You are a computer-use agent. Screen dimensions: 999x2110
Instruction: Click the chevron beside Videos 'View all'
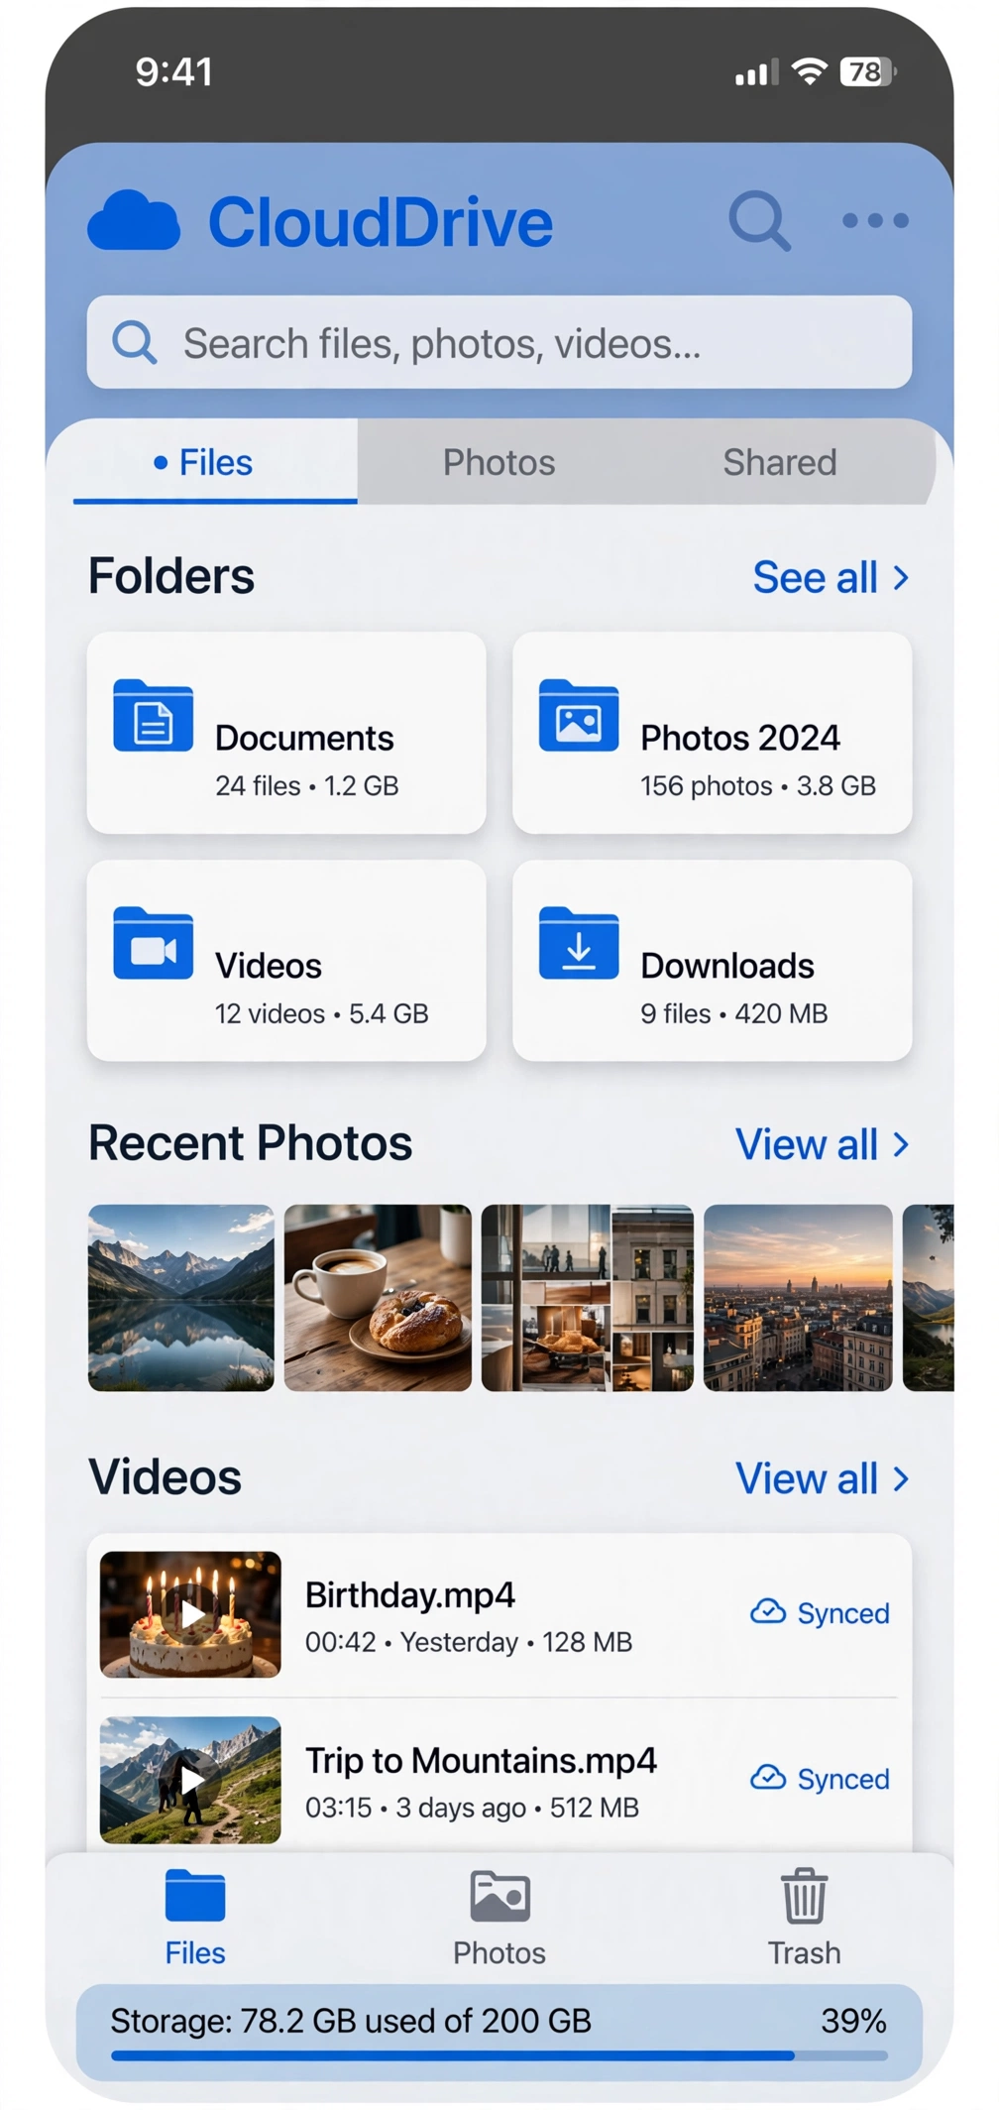tap(901, 1479)
